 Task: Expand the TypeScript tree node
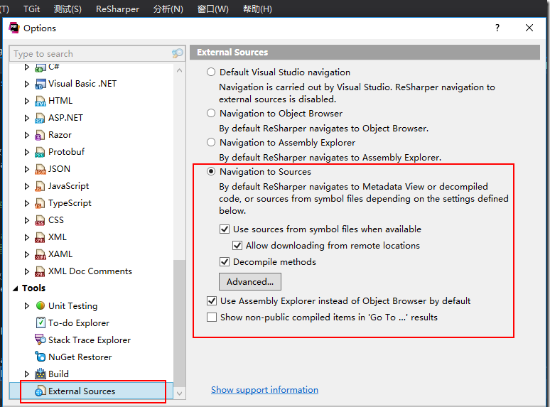(x=27, y=203)
